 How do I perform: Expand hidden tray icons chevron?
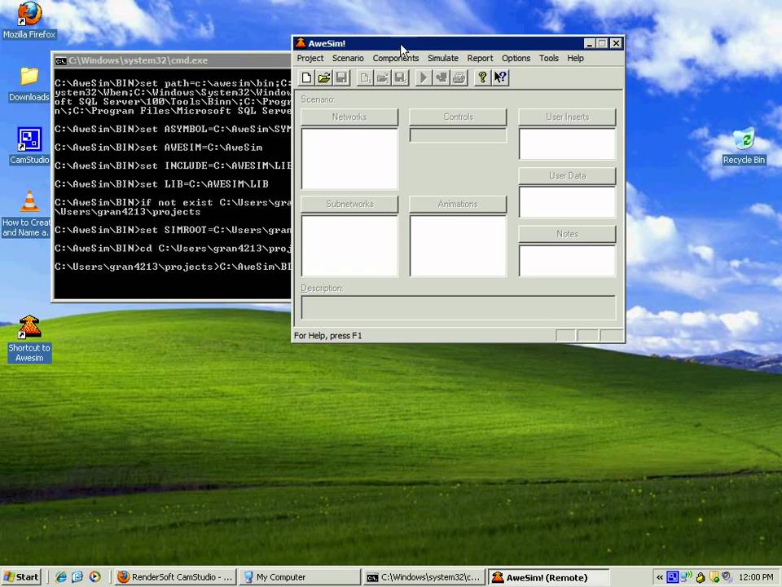point(659,577)
